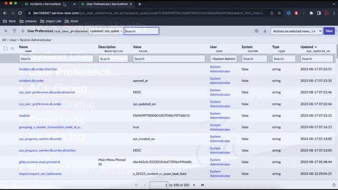Click the Value column search field

(169, 59)
